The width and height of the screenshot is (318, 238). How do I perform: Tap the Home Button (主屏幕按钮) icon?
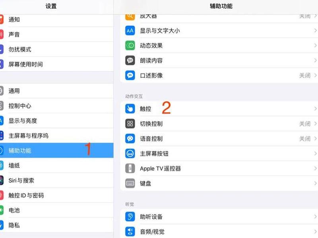pos(130,154)
